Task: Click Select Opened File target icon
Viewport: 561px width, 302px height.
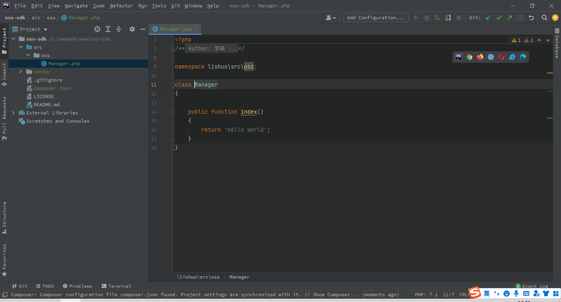Action: click(97, 29)
